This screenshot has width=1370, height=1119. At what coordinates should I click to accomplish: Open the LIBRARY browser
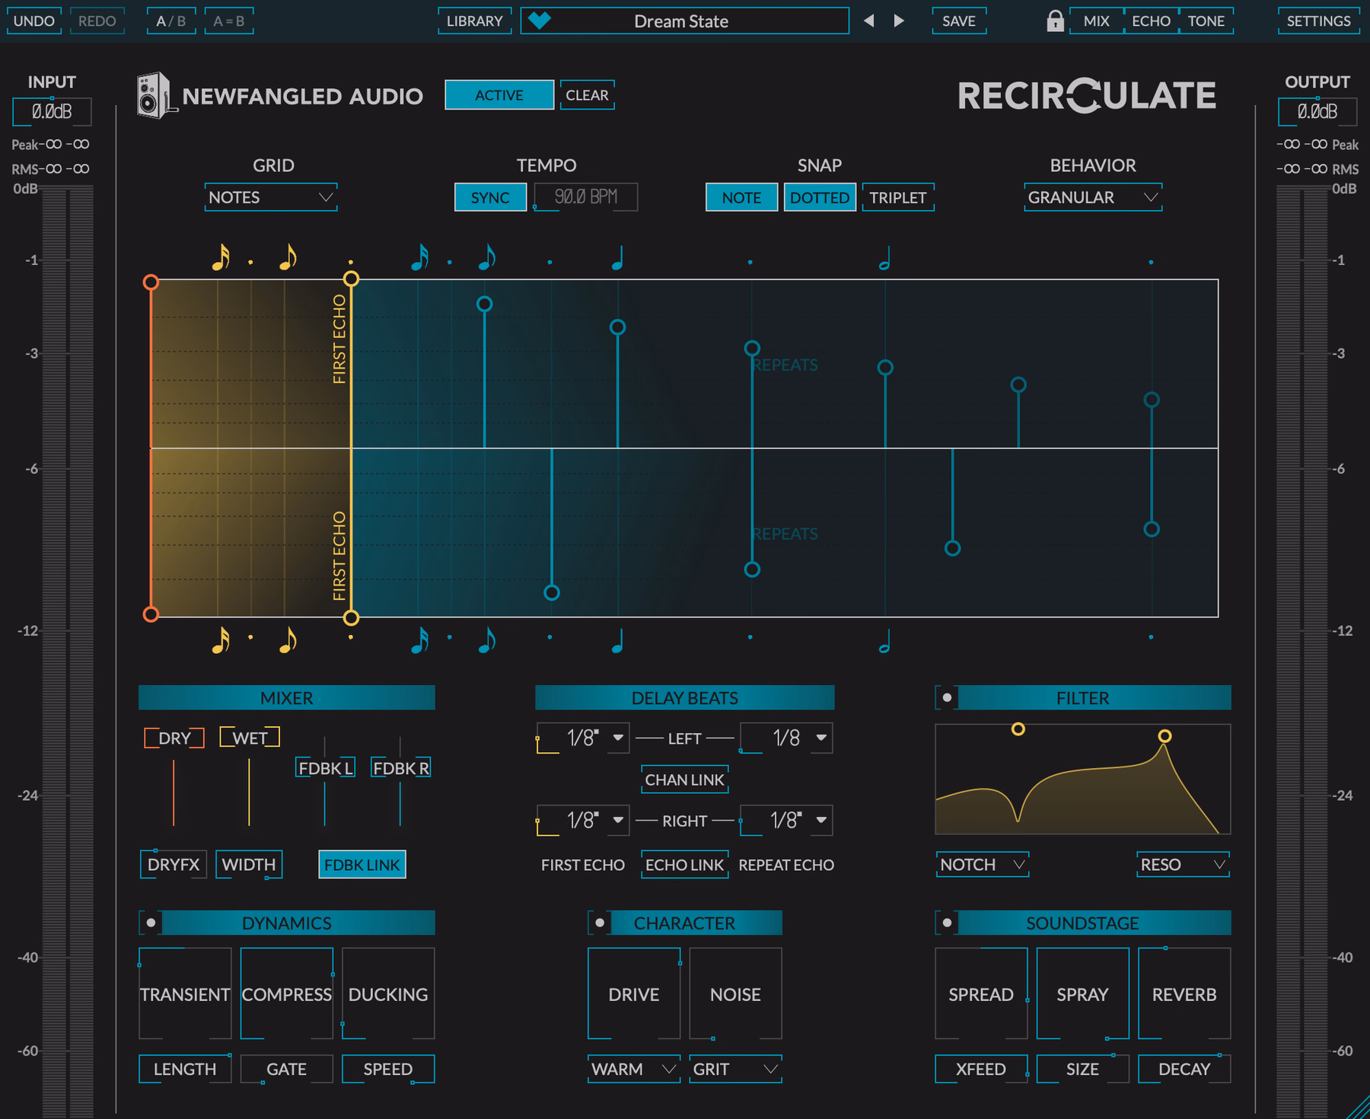(x=474, y=21)
